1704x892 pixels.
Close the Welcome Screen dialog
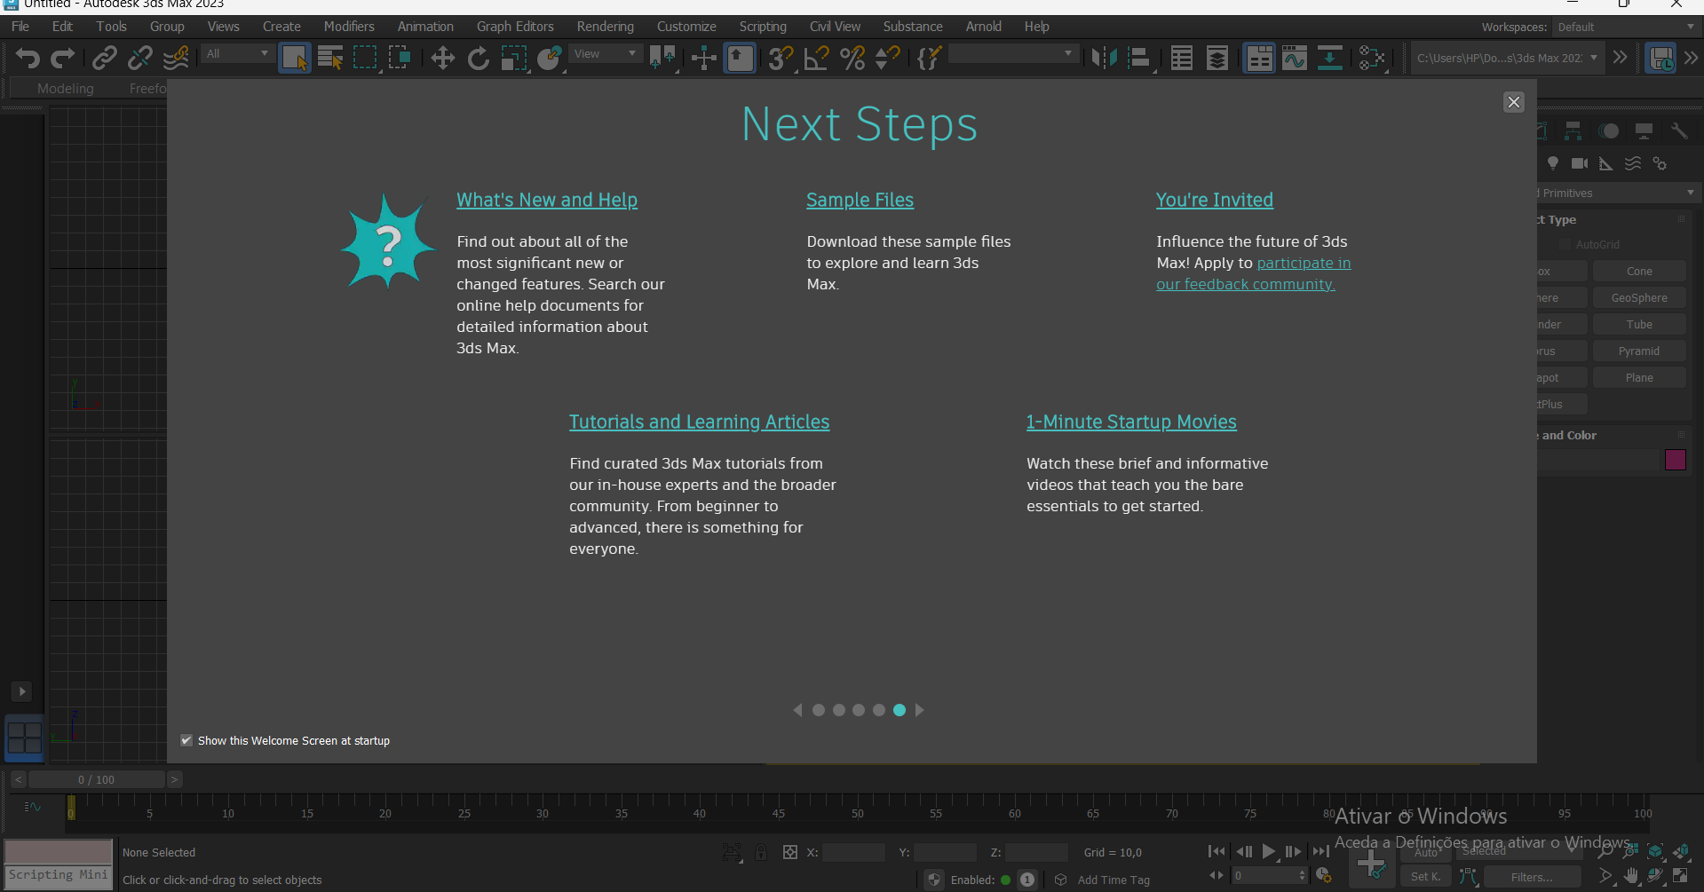coord(1514,102)
